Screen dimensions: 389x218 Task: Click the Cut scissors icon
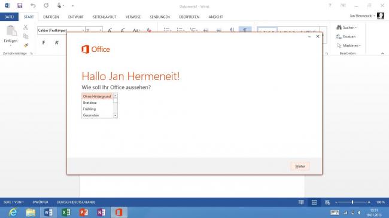[x=26, y=27]
